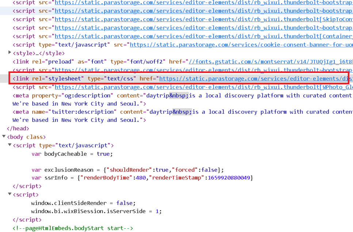Click the type="text/css" attribute
353x232 pixels.
pos(112,79)
